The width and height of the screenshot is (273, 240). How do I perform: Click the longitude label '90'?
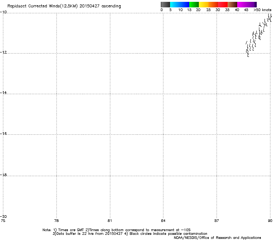[270, 221]
